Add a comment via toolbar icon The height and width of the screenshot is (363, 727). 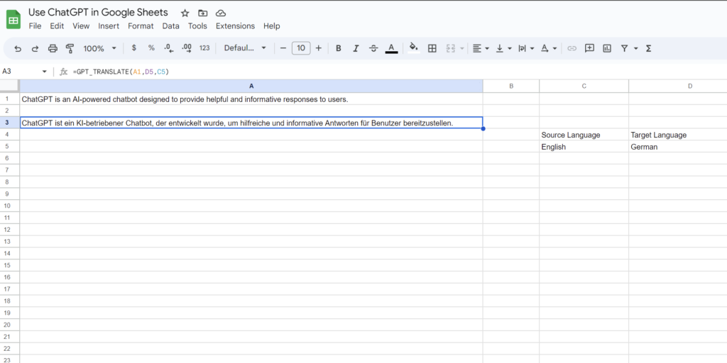[589, 48]
